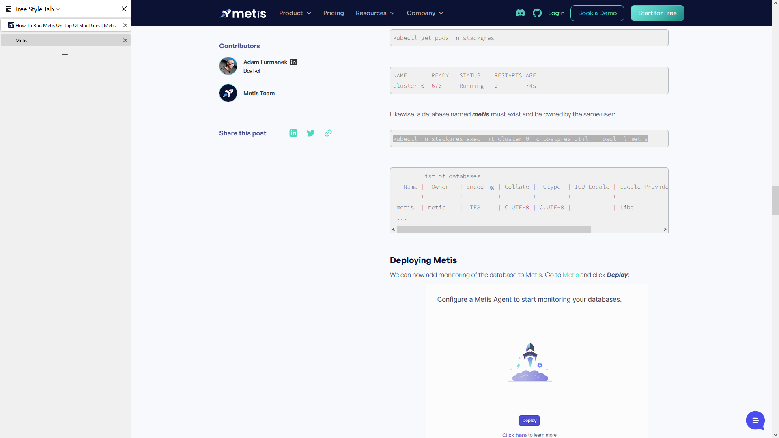
Task: Click the rocket illustration image
Action: point(530,362)
